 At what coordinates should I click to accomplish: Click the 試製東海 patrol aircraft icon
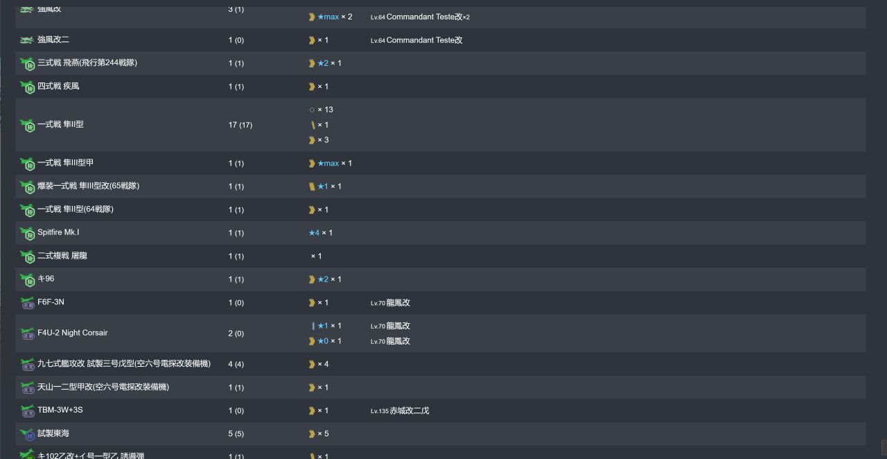(x=27, y=434)
